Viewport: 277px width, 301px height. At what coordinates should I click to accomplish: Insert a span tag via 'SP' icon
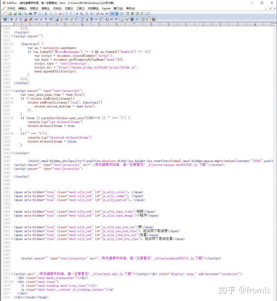[116, 19]
